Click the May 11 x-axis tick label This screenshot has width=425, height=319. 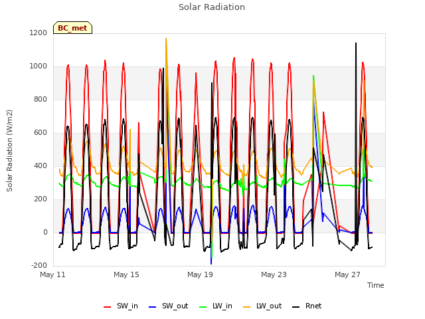point(53,274)
